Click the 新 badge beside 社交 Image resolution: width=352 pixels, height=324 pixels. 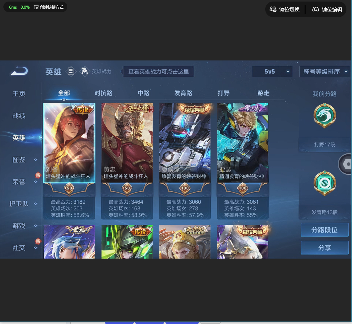(38, 241)
